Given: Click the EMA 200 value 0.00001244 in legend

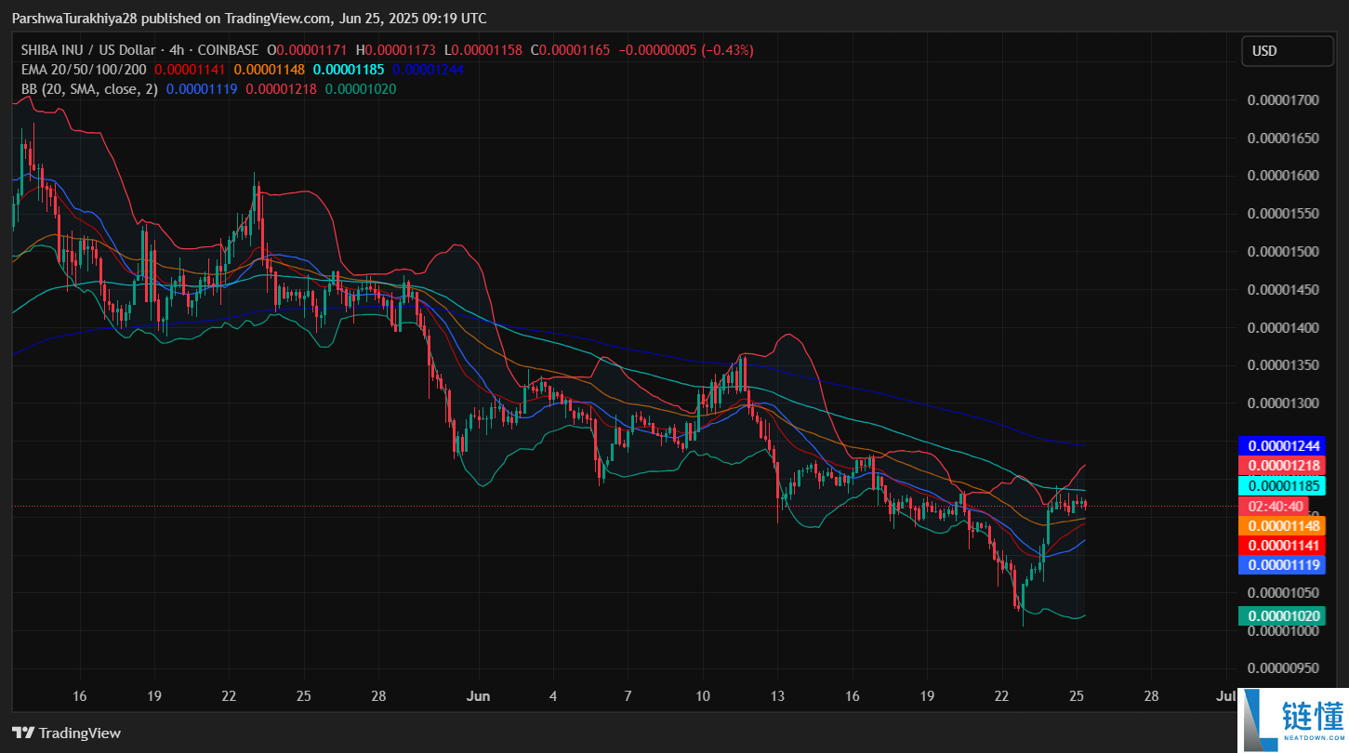Looking at the screenshot, I should pyautogui.click(x=428, y=70).
